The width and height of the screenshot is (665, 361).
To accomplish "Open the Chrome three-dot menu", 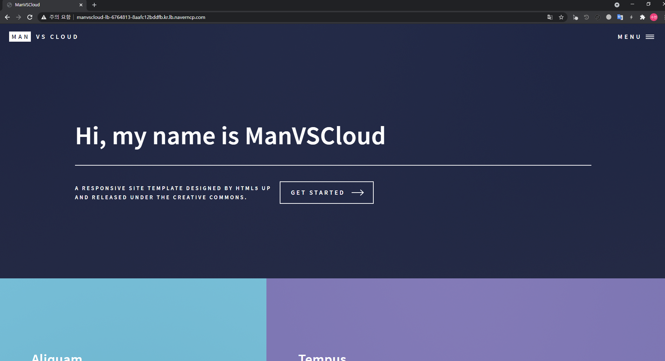I will (x=663, y=17).
